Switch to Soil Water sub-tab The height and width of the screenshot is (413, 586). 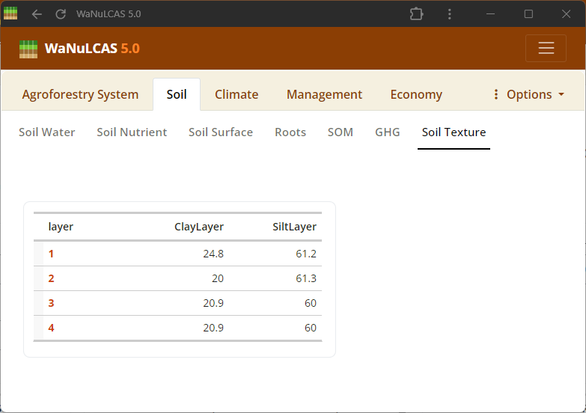[46, 132]
